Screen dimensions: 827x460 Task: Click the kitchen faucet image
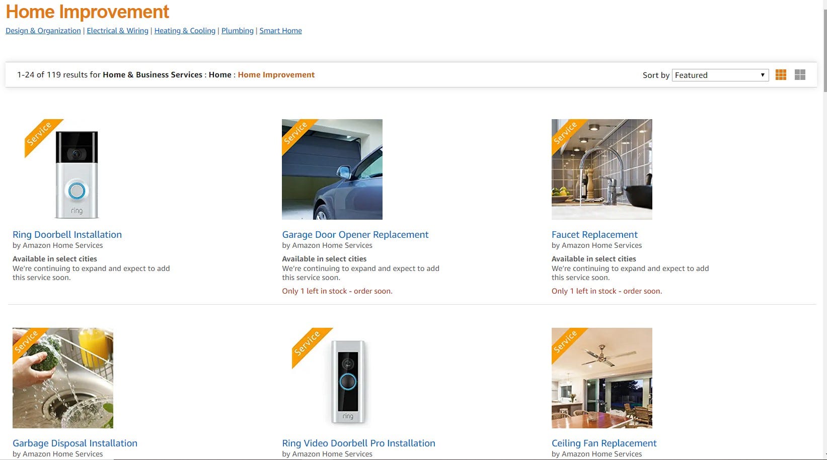click(x=602, y=169)
